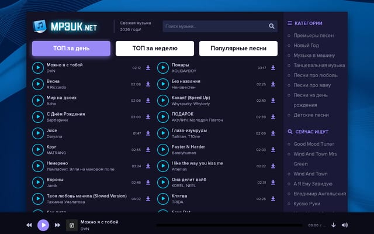The image size is (374, 234).
Task: Skip to next track in player bar
Action: point(57,225)
